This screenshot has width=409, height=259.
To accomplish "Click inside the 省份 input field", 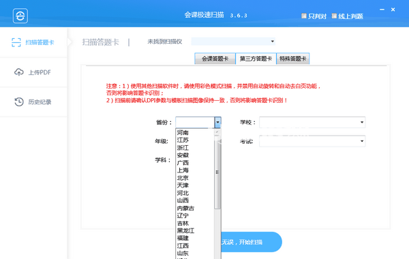I will [x=195, y=122].
